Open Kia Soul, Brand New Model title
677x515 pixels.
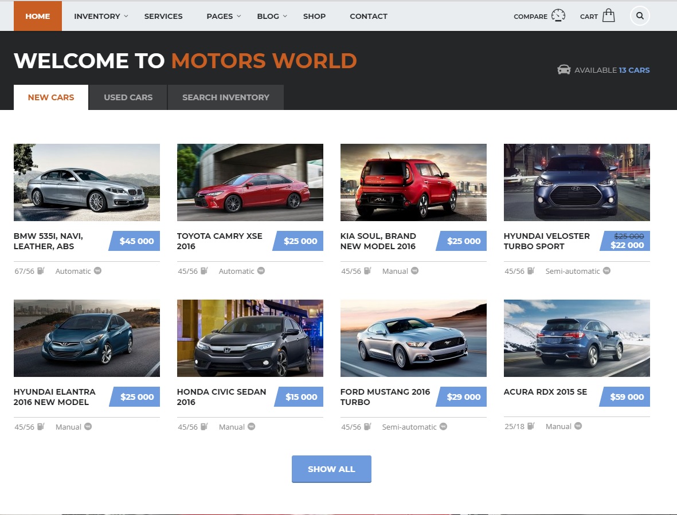point(378,241)
